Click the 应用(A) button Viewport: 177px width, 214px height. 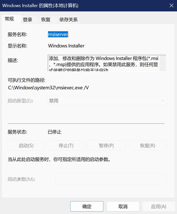158,206
